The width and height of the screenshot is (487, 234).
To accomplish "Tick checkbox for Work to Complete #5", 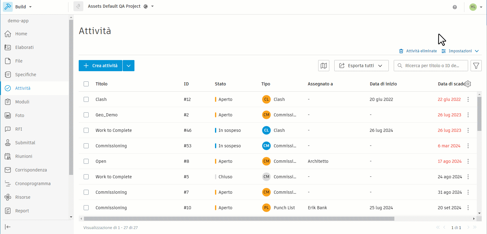I will point(86,177).
